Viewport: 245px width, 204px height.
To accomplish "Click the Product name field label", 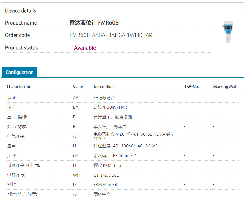I will pyautogui.click(x=21, y=23).
